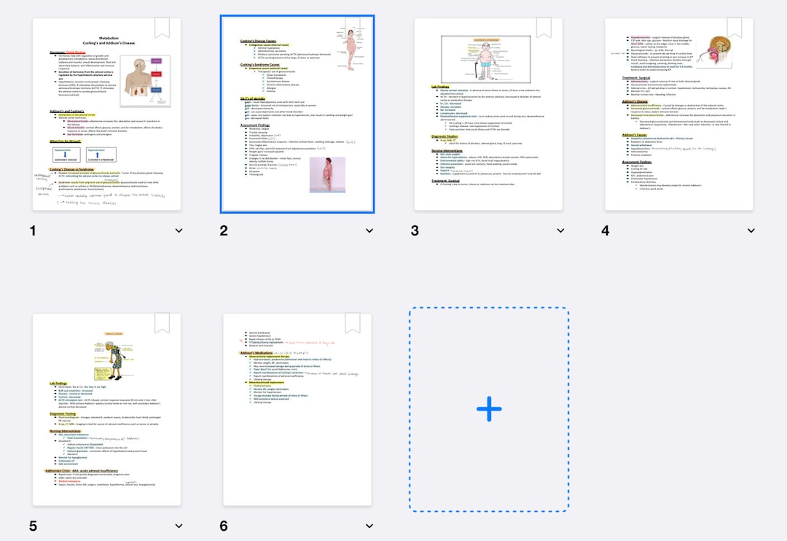Click the bookmark ribbon on page 3
This screenshot has height=541, width=787.
(x=542, y=26)
